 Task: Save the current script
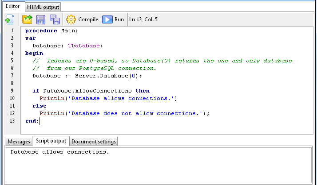[x=41, y=19]
